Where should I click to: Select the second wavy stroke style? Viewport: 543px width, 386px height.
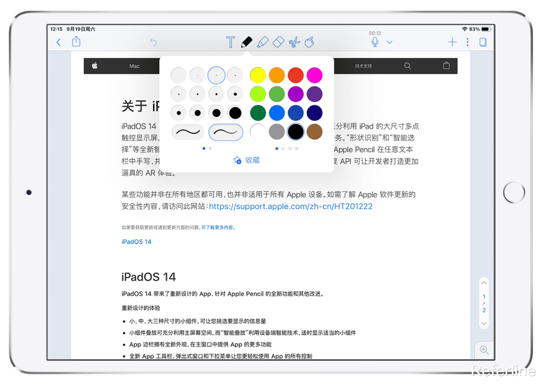pyautogui.click(x=226, y=131)
